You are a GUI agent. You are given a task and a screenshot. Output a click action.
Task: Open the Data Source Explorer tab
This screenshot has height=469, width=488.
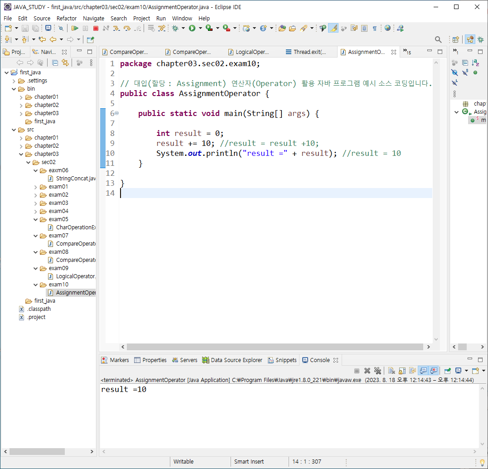(232, 360)
